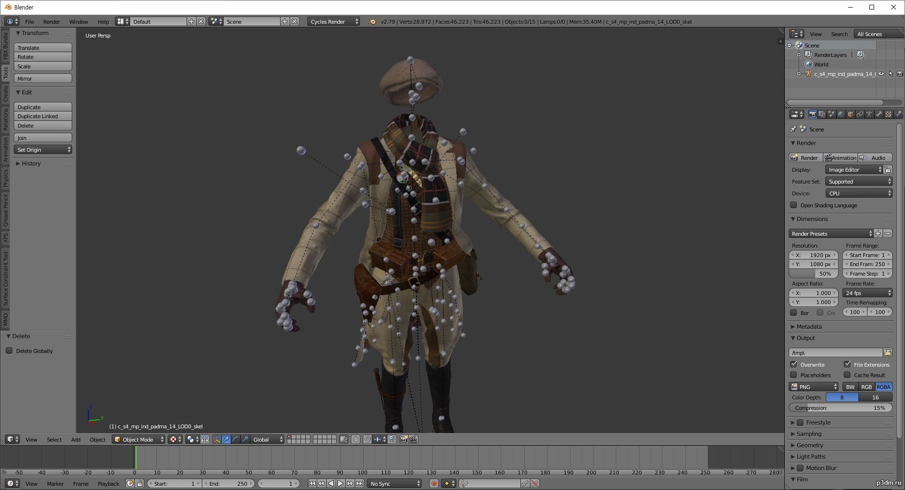905x490 pixels.
Task: Click the delete keyframes icon in timeline
Action: coord(535,484)
